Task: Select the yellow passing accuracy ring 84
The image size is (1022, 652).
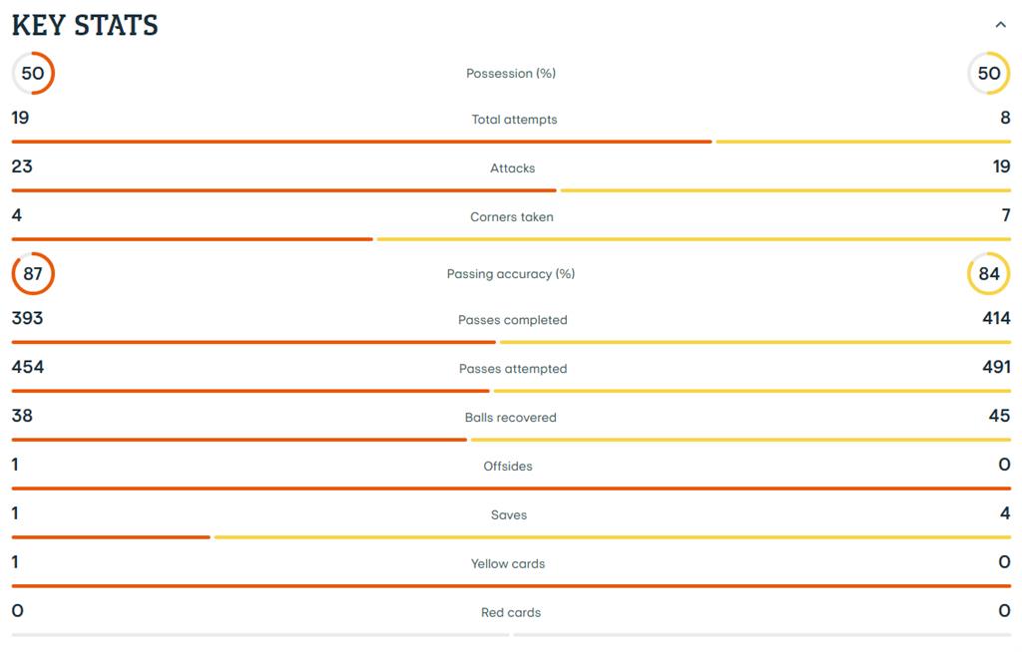Action: pos(988,274)
